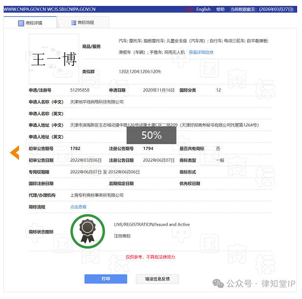Viewport: 302px width, 299px height.
Task: Click the agency name 上海专利商标事务所有限公司
Action: [97, 195]
